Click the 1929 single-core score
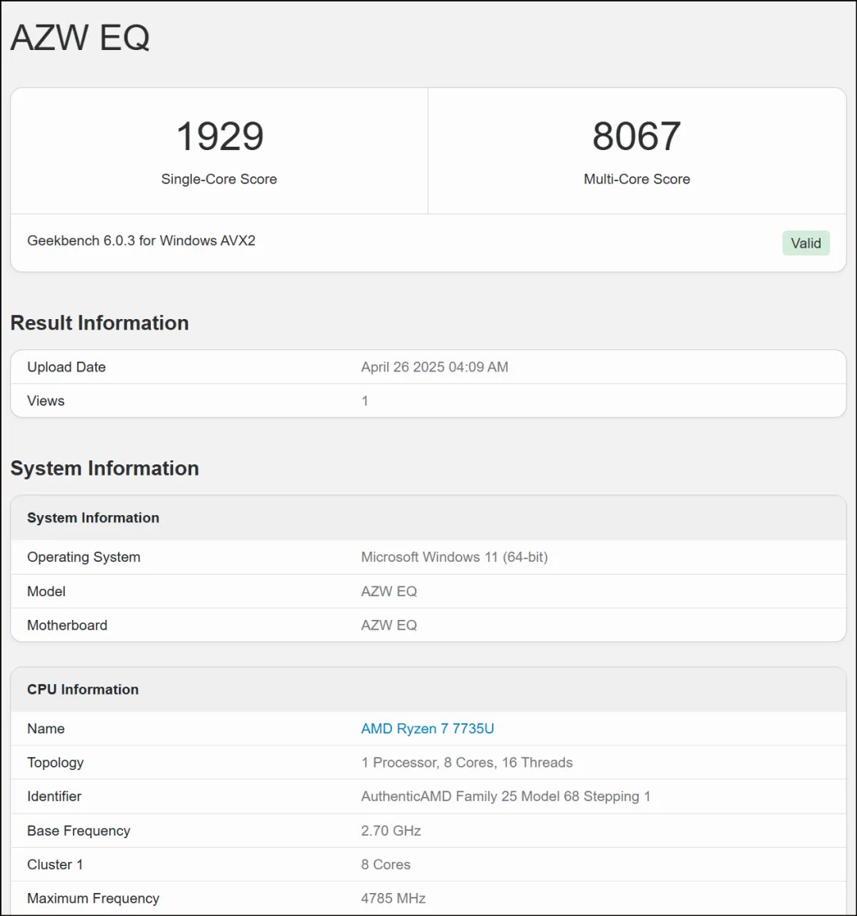The width and height of the screenshot is (857, 916). pyautogui.click(x=220, y=136)
